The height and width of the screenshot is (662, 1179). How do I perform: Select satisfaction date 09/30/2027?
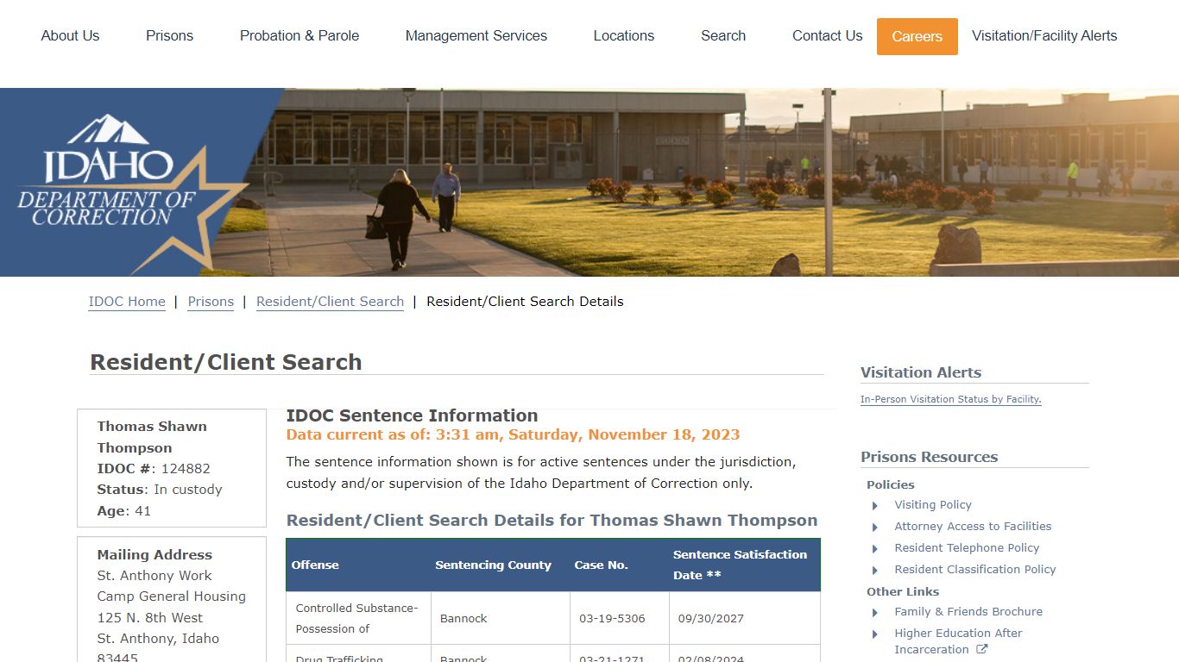click(x=711, y=619)
